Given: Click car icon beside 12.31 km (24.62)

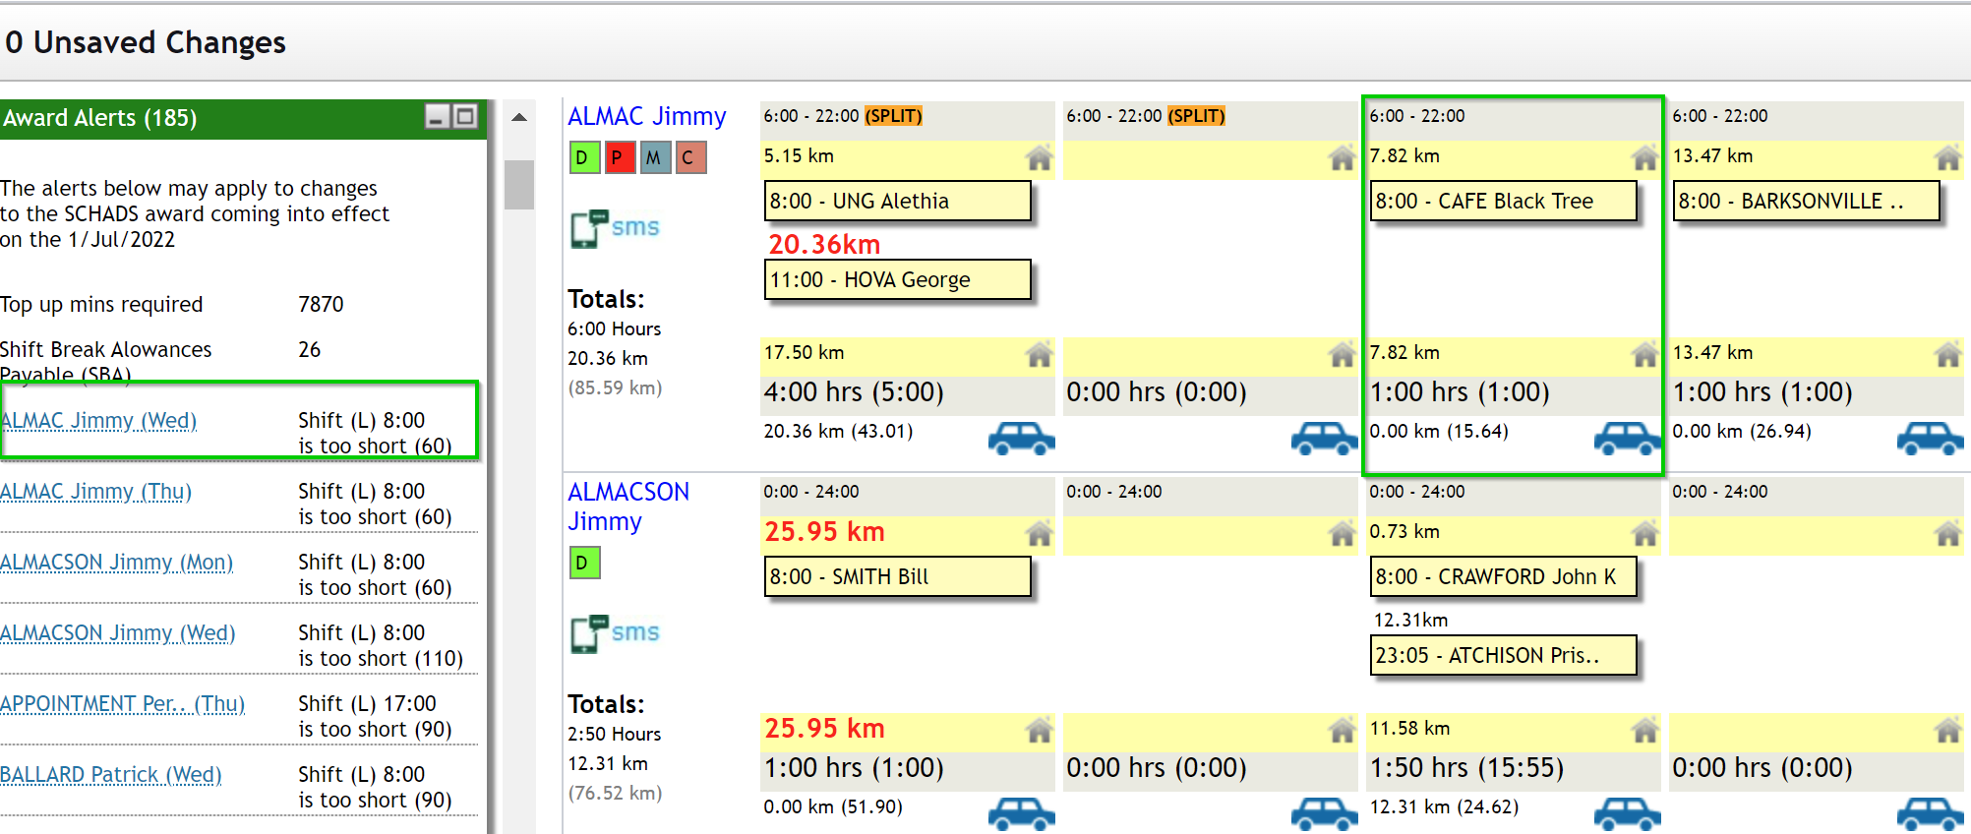Looking at the screenshot, I should (1626, 813).
